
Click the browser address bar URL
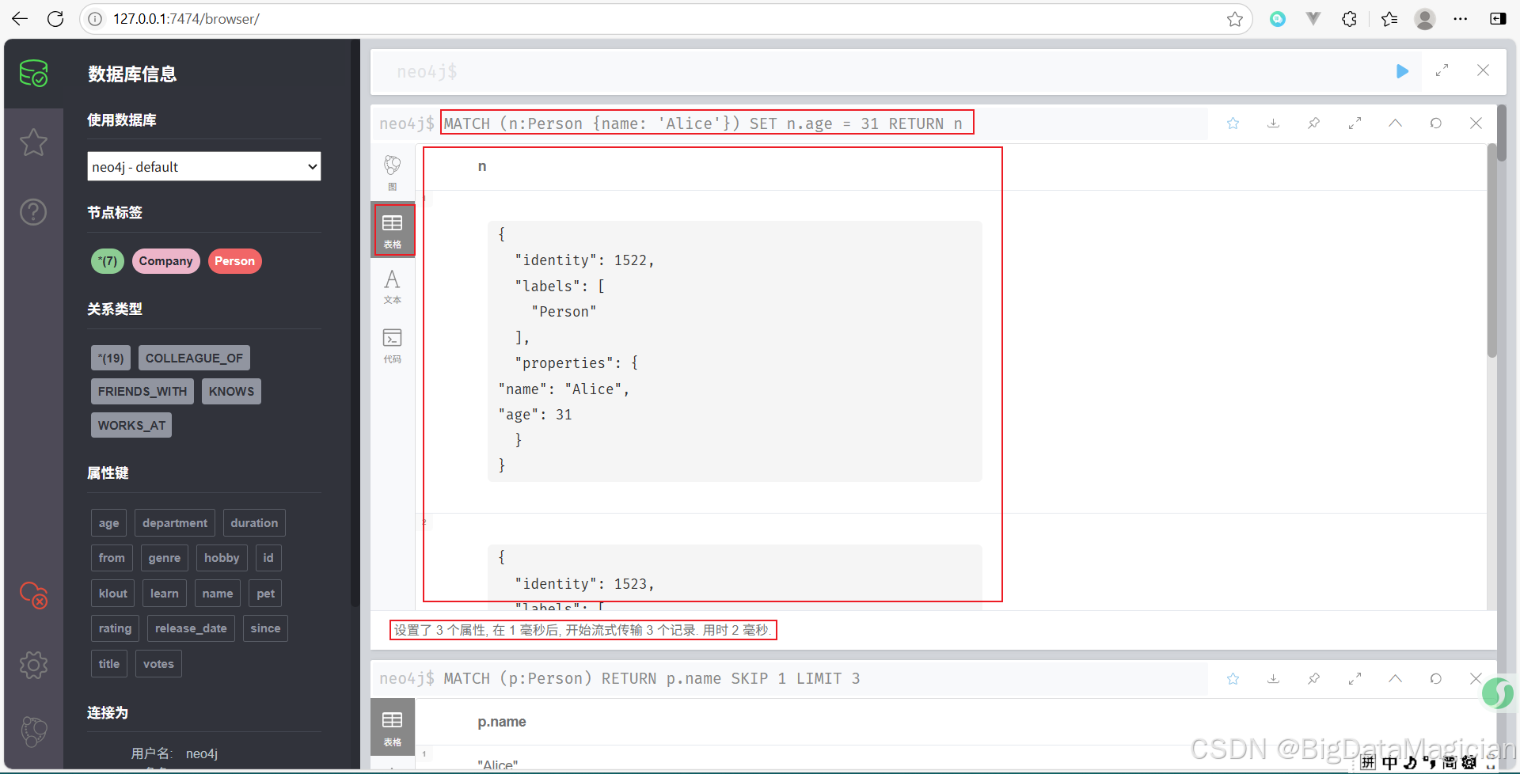tap(186, 19)
